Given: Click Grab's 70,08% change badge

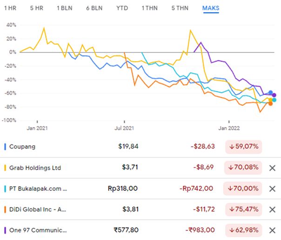Looking at the screenshot, I should tap(243, 168).
